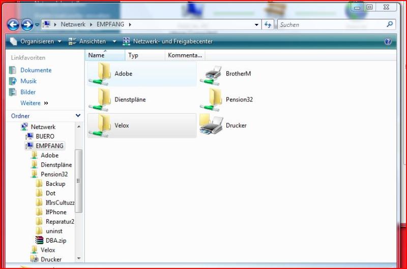
Task: Expand the address bar history dropdown
Action: (x=257, y=24)
